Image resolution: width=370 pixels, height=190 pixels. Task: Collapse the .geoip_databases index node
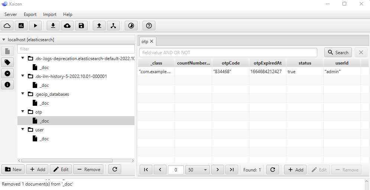pyautogui.click(x=23, y=94)
